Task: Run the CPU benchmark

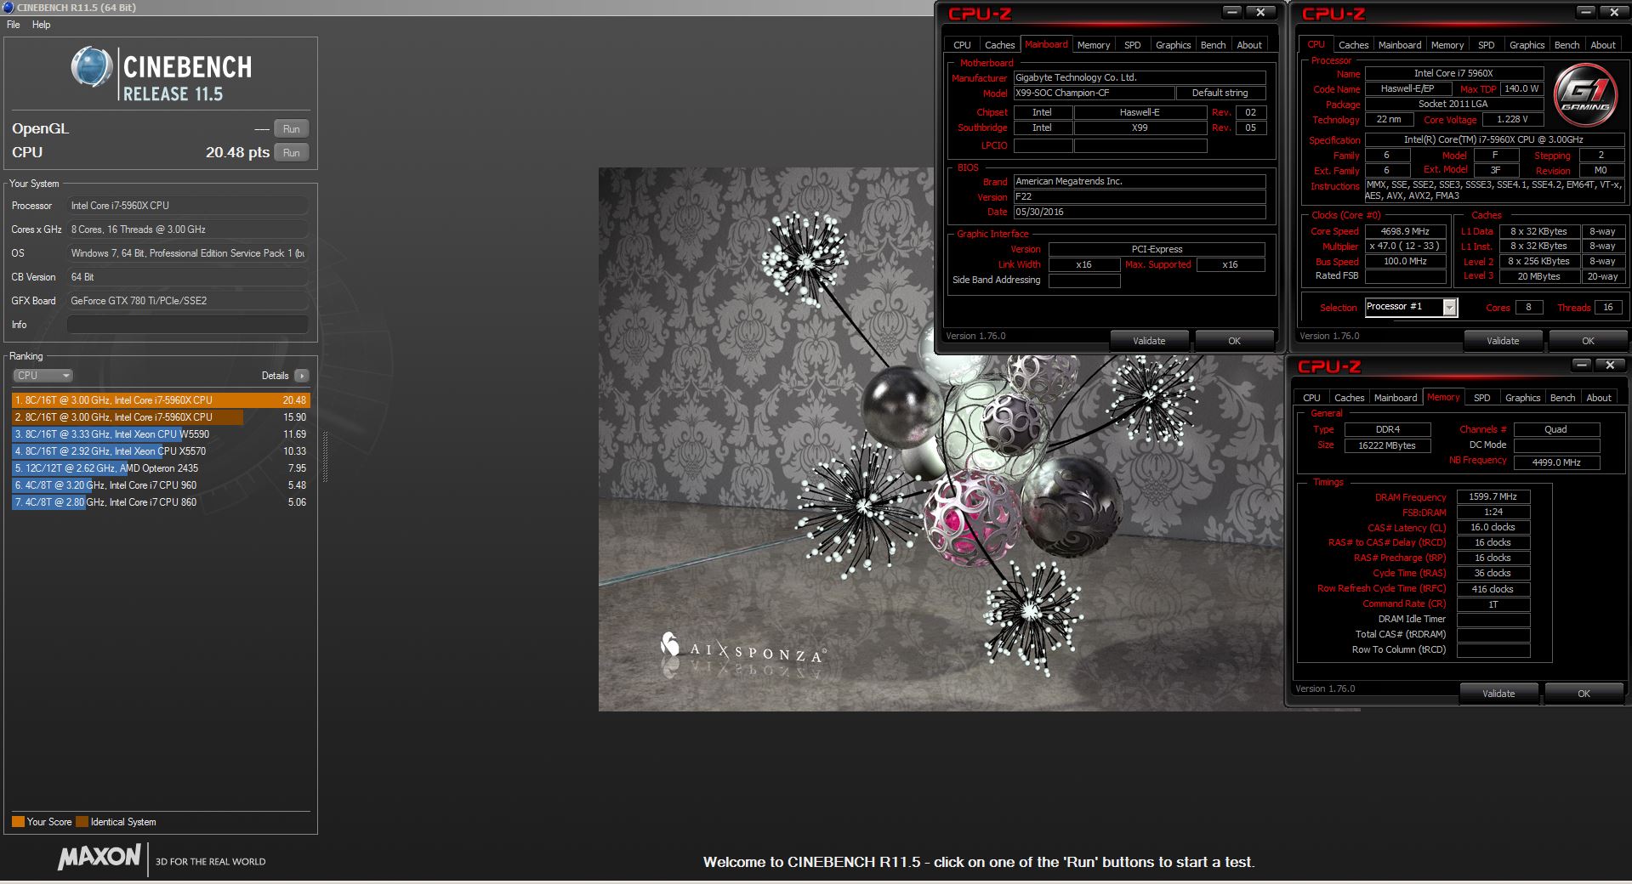Action: [292, 153]
